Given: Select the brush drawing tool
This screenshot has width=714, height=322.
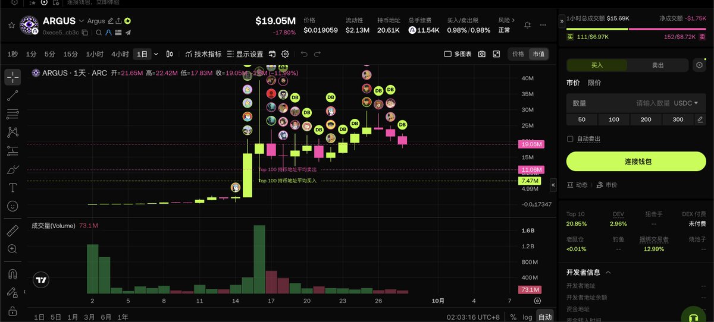Looking at the screenshot, I should coord(12,169).
